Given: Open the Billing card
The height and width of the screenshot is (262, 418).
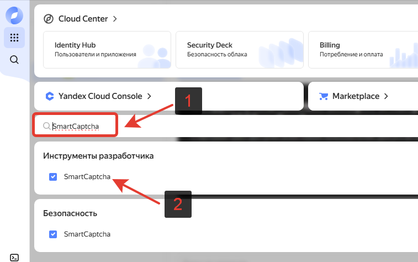Looking at the screenshot, I should pyautogui.click(x=364, y=49).
